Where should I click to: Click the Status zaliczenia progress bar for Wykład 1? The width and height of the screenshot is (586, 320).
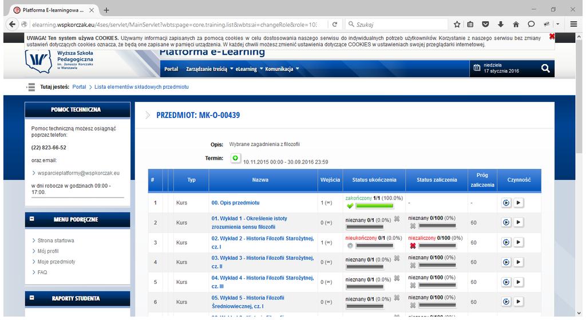tap(437, 226)
